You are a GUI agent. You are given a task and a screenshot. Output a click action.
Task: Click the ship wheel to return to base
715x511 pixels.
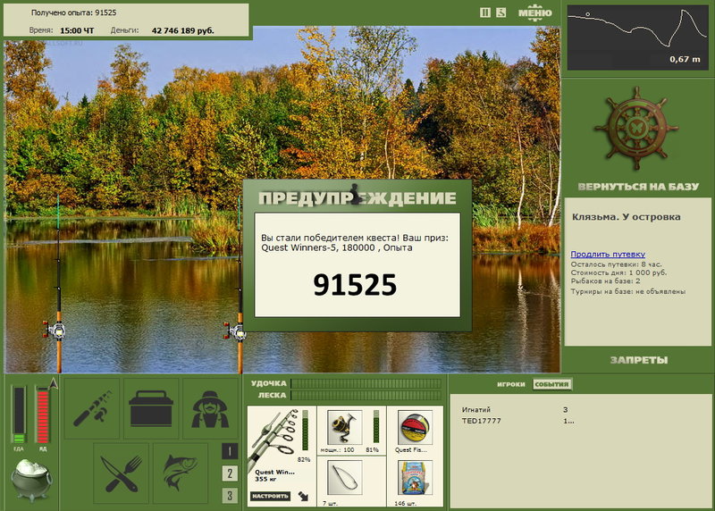tap(637, 129)
